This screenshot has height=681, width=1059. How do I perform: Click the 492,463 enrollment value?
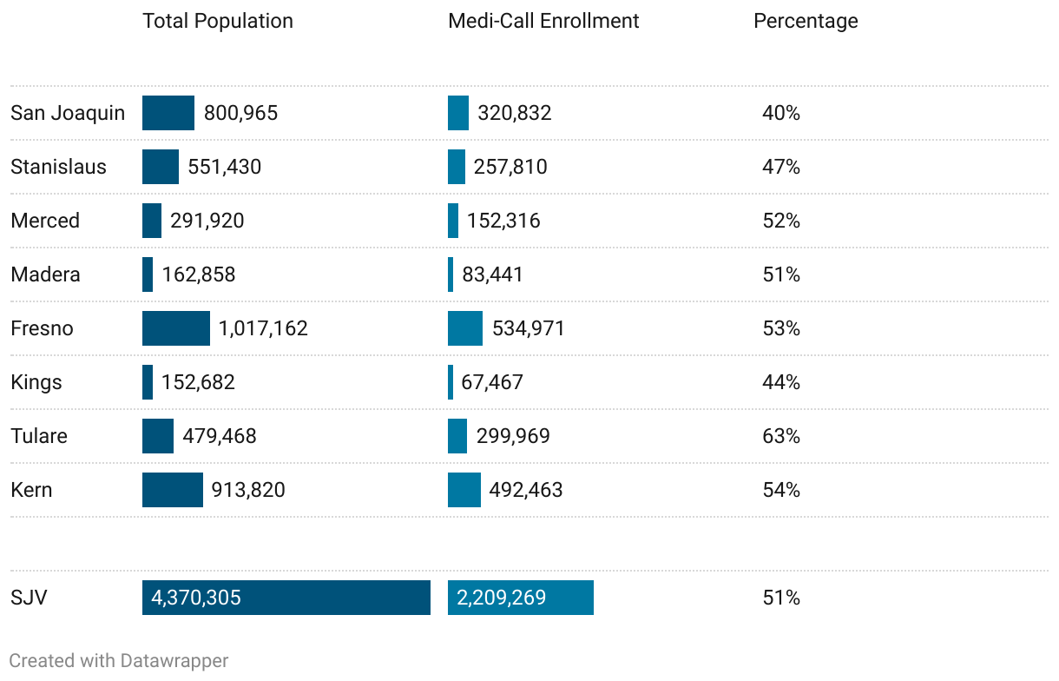[526, 490]
